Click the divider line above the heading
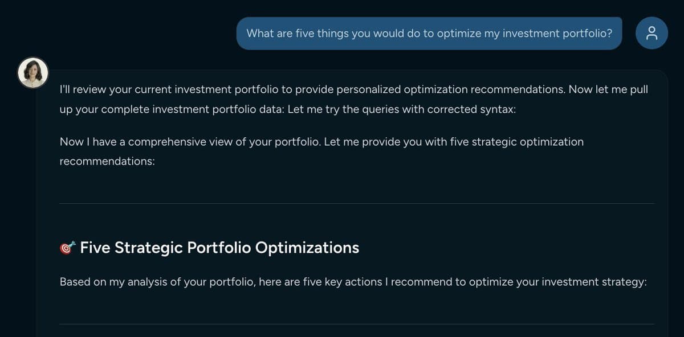The image size is (684, 337). click(x=358, y=203)
